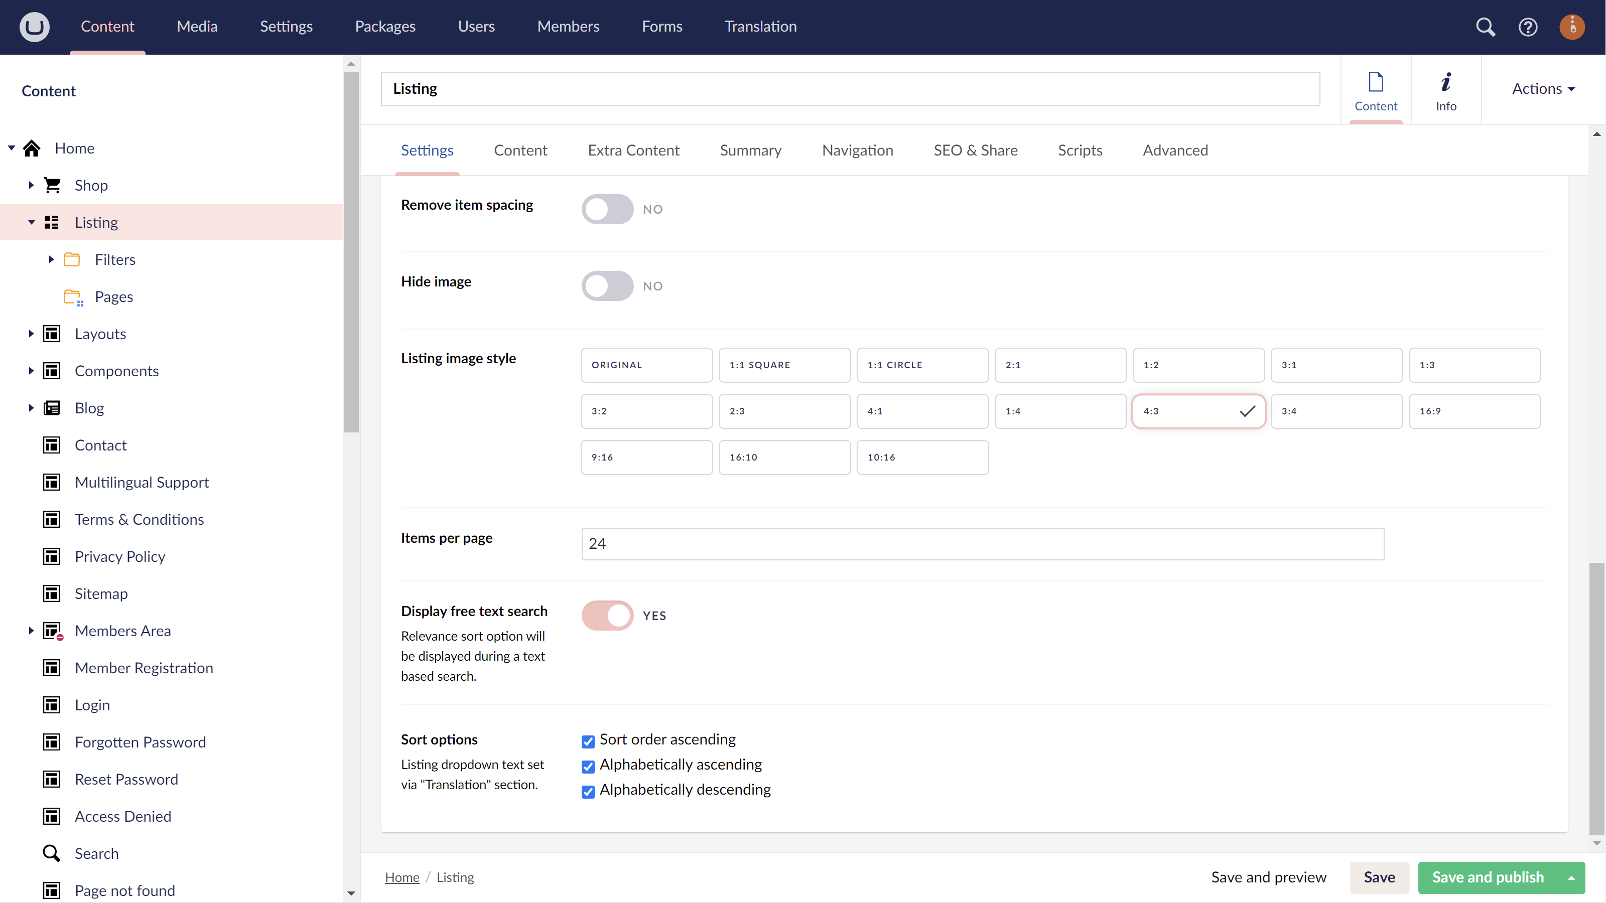1606x903 pixels.
Task: Uncheck Alphabetically descending sort option
Action: [588, 792]
